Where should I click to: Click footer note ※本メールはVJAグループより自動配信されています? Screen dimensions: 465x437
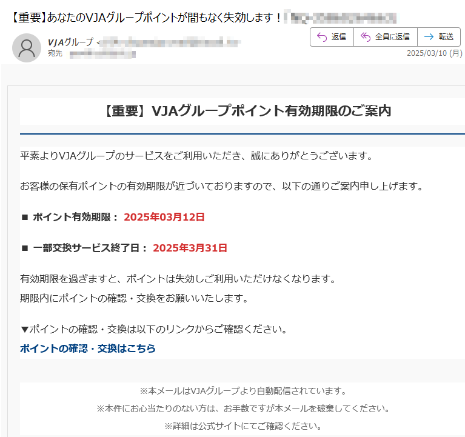coord(243,391)
